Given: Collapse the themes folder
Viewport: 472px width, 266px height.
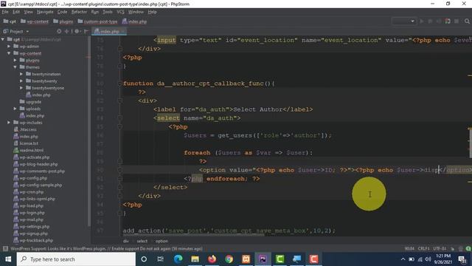Looking at the screenshot, I should pyautogui.click(x=15, y=67).
